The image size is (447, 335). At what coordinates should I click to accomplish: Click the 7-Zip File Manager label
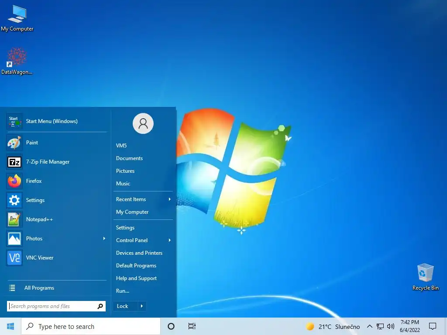pyautogui.click(x=48, y=162)
